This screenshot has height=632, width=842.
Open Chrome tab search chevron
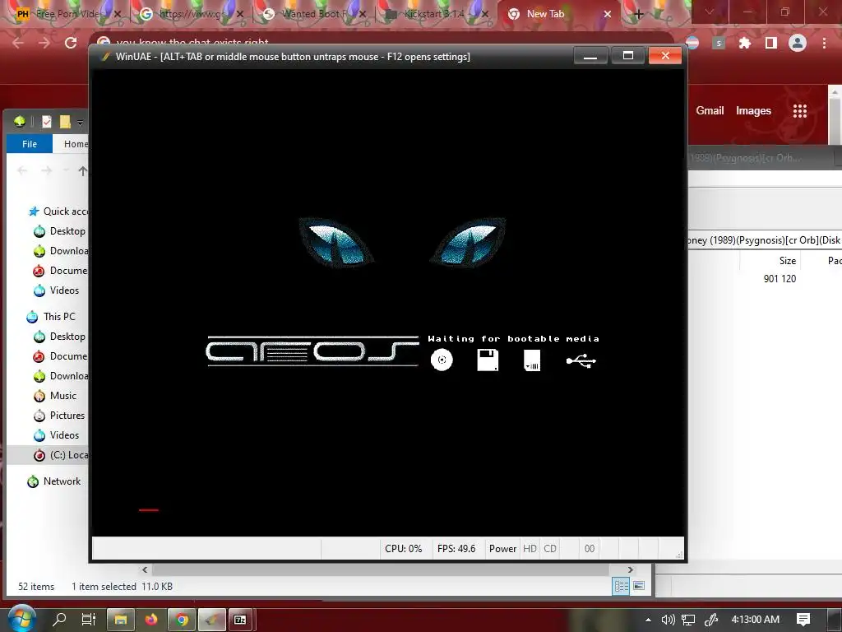(x=710, y=12)
